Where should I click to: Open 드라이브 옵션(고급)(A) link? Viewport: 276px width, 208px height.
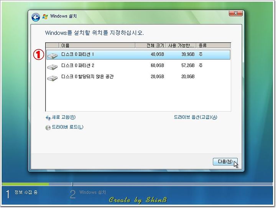click(195, 117)
